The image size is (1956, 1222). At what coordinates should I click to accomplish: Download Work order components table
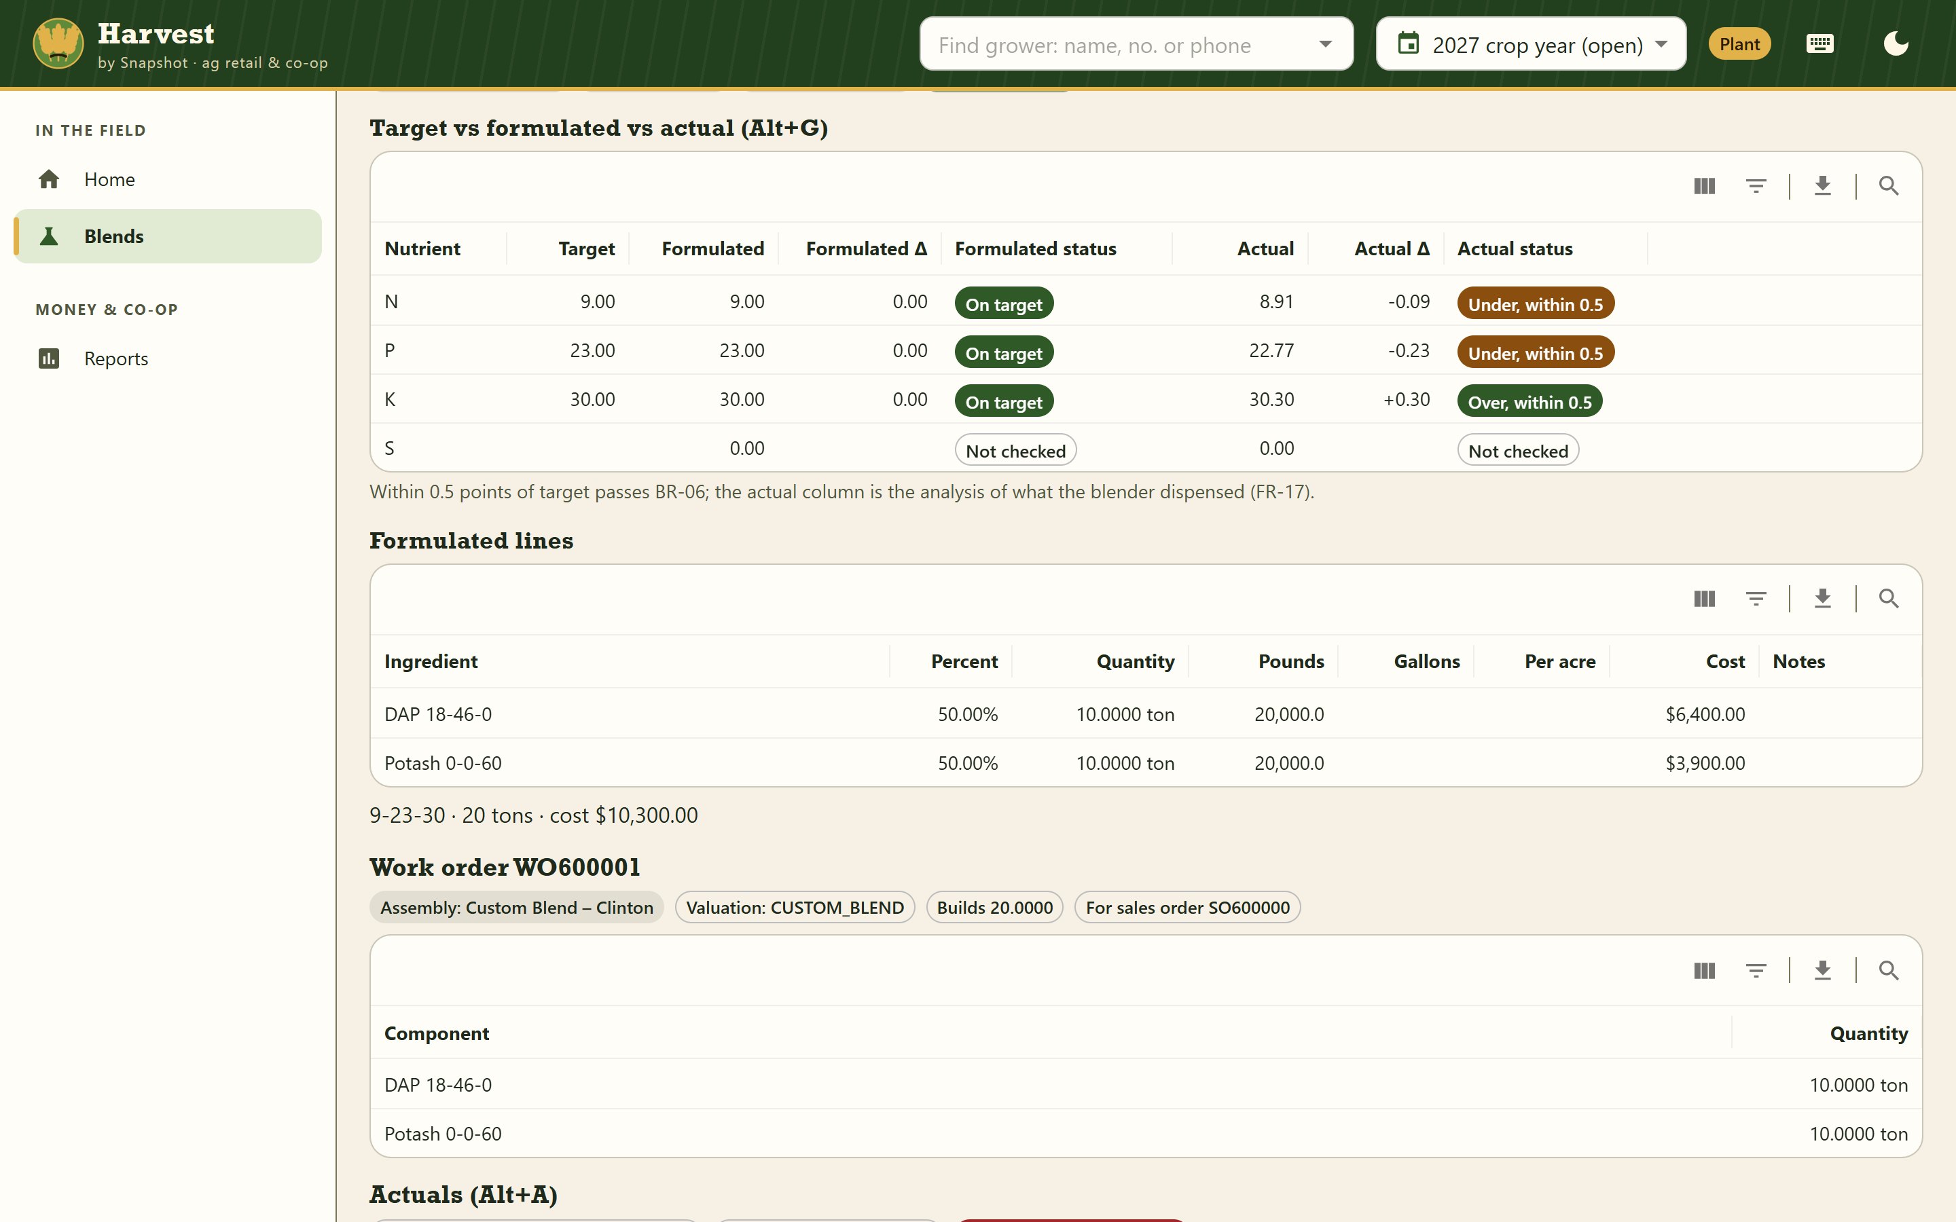(x=1822, y=971)
